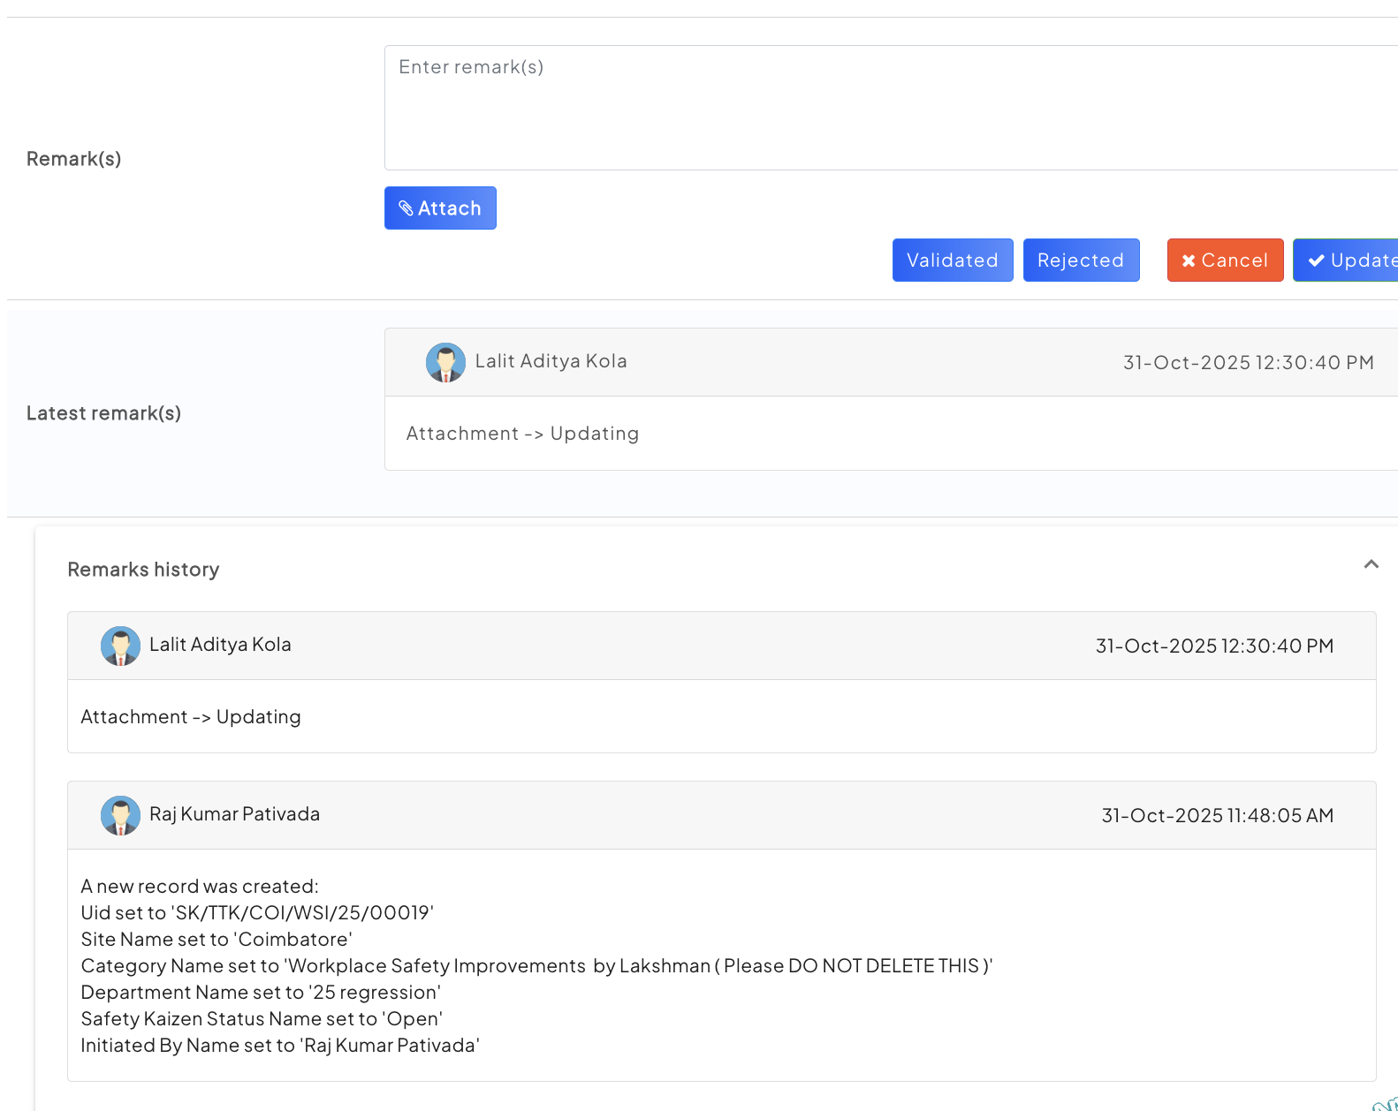Click 'Attachment -> Updating' in Remarks history
Image resolution: width=1398 pixels, height=1111 pixels.
pos(191,717)
